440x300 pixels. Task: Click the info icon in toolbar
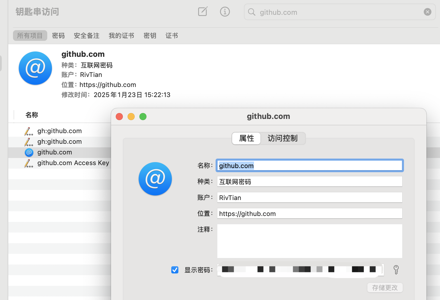(x=225, y=12)
